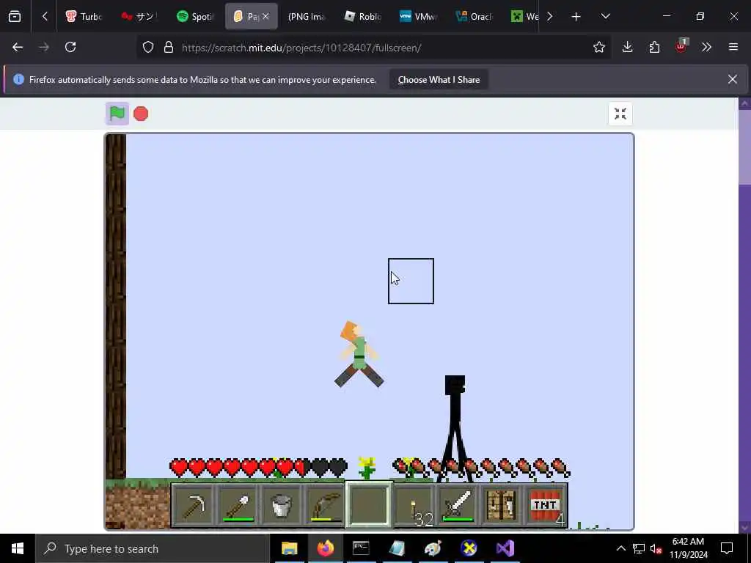Open a new browser tab

pyautogui.click(x=576, y=17)
